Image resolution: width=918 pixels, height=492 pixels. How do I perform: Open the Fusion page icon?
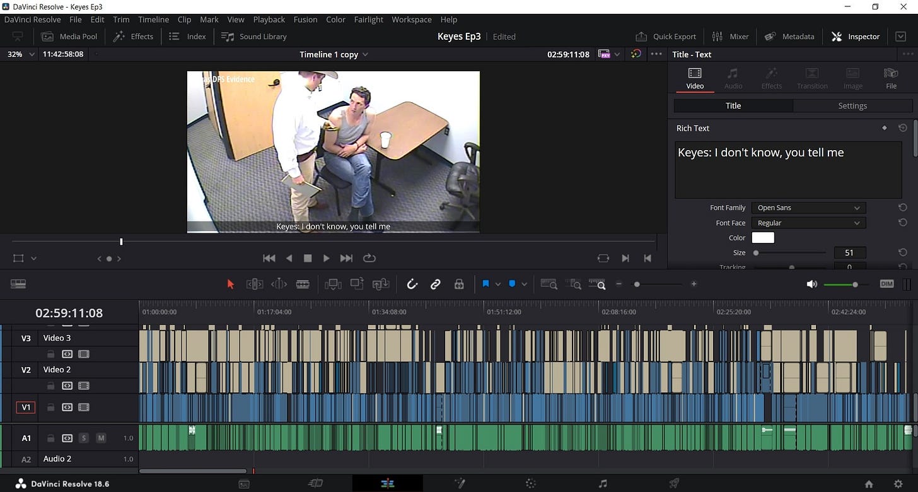[460, 484]
